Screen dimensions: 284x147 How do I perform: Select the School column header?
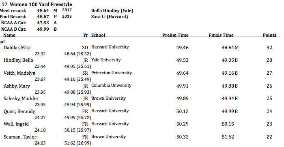click(x=98, y=35)
